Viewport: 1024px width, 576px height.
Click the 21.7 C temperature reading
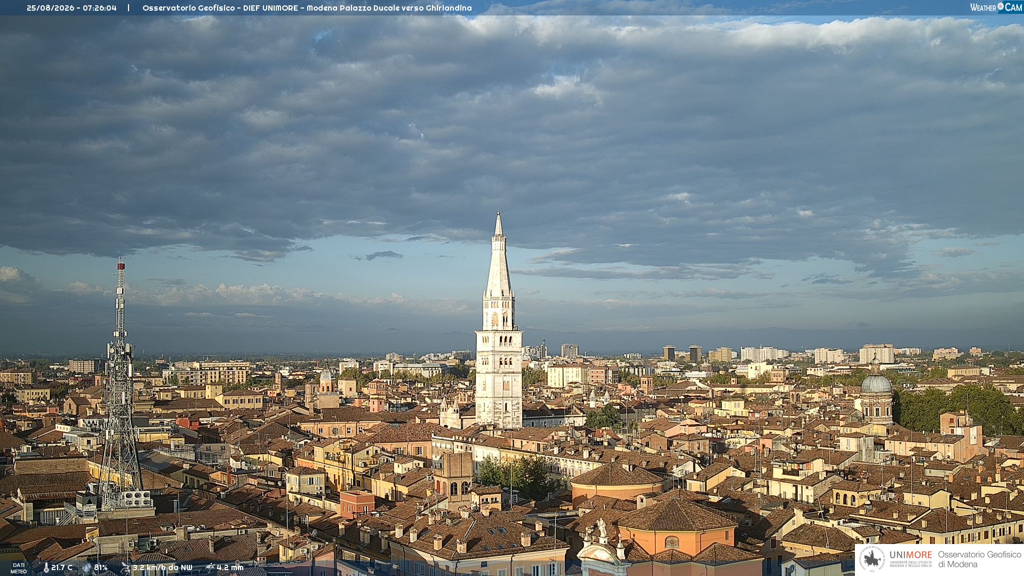click(x=62, y=568)
